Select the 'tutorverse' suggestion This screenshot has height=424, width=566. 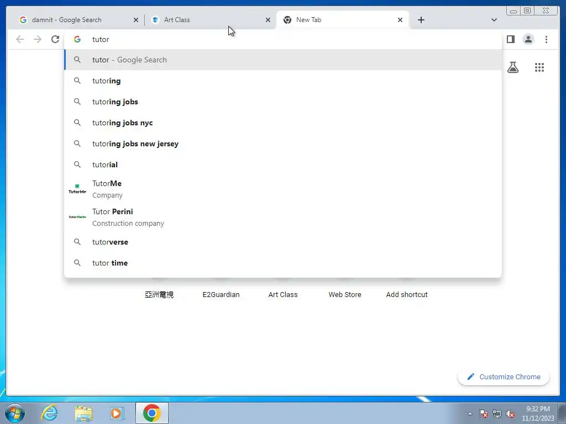pos(283,242)
